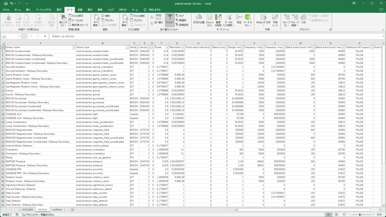Open the Subtotal tool
386x217 pixels.
tap(303, 18)
